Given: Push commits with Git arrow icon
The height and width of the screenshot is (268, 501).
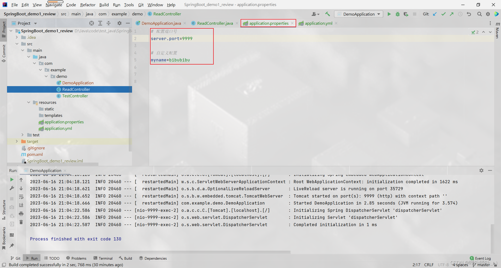Looking at the screenshot, I should tap(452, 14).
